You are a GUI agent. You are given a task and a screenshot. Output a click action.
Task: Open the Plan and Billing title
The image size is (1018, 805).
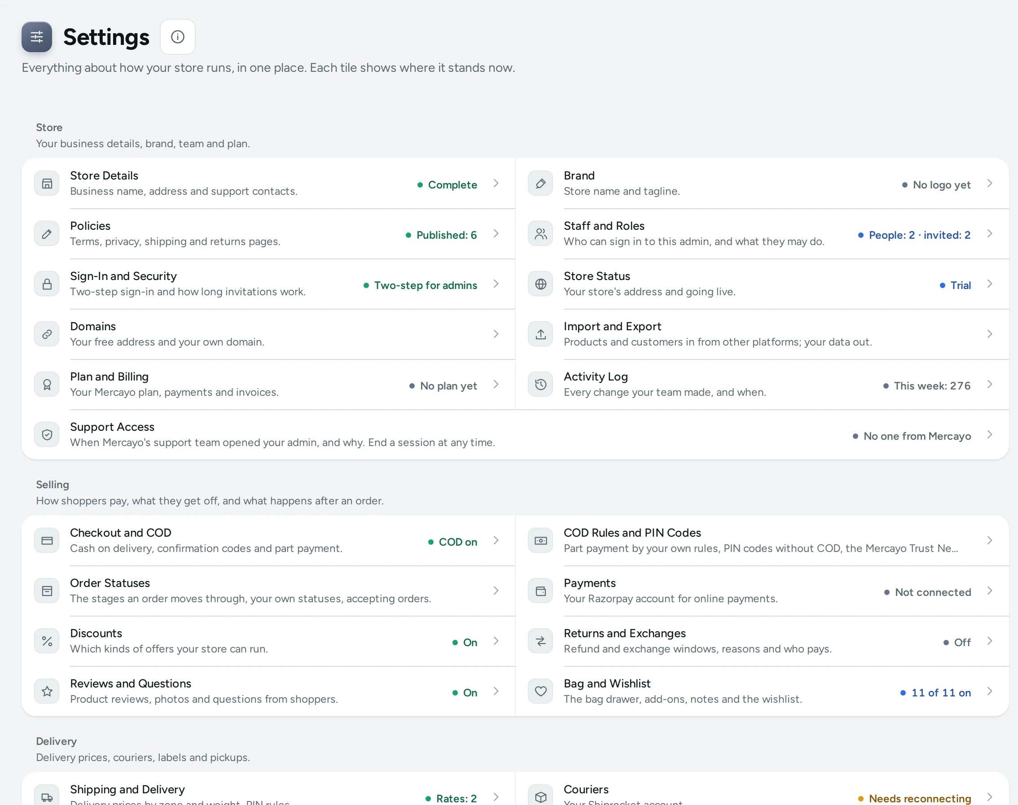110,376
